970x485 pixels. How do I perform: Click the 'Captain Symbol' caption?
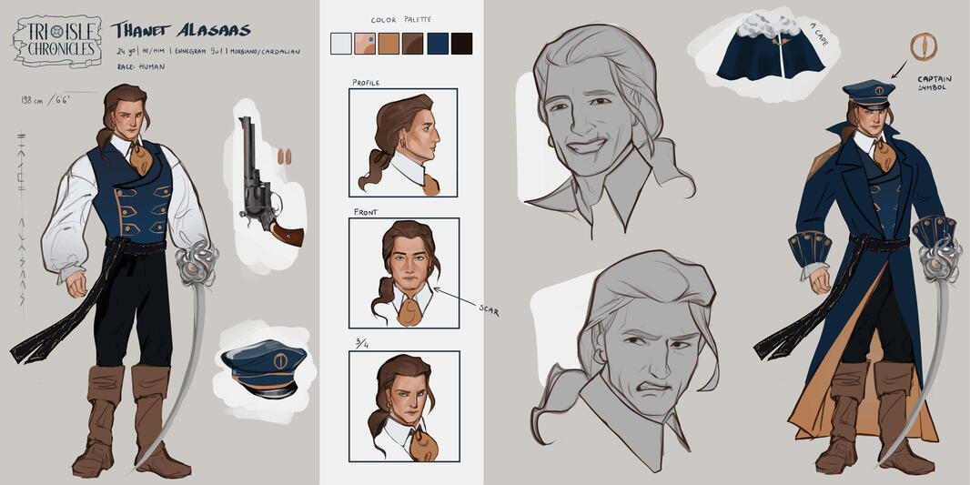(935, 83)
